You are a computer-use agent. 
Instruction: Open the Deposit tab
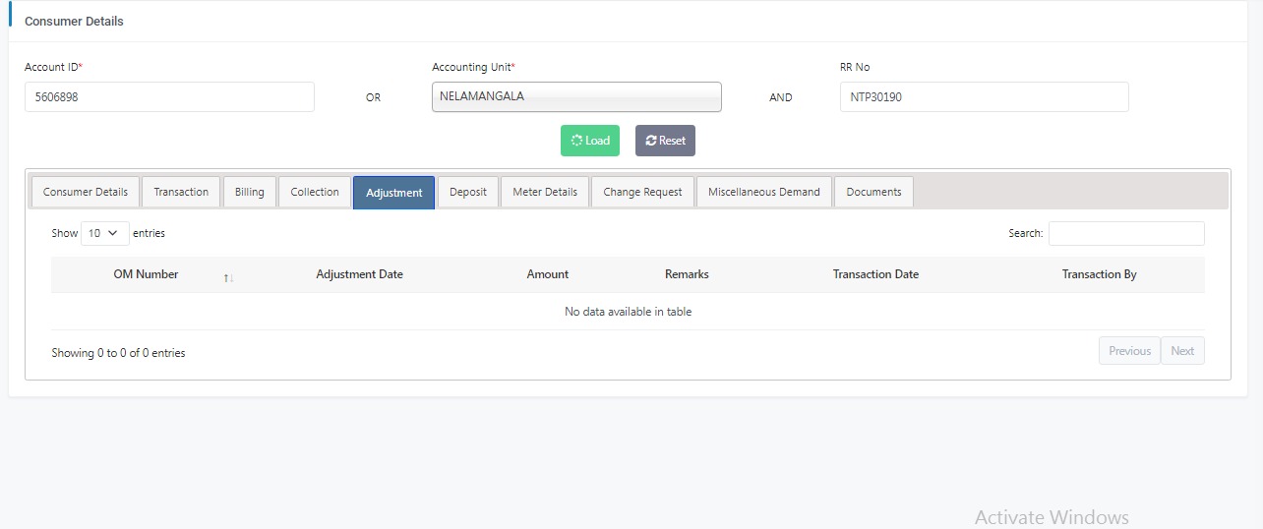coord(468,193)
